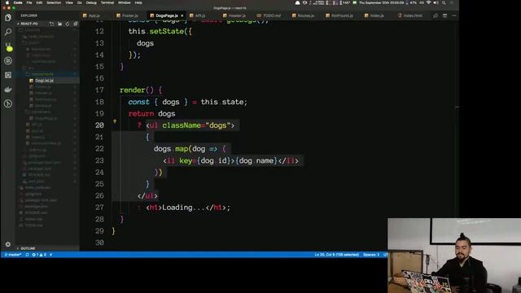Open the GitLens icon below Docker

click(x=8, y=104)
